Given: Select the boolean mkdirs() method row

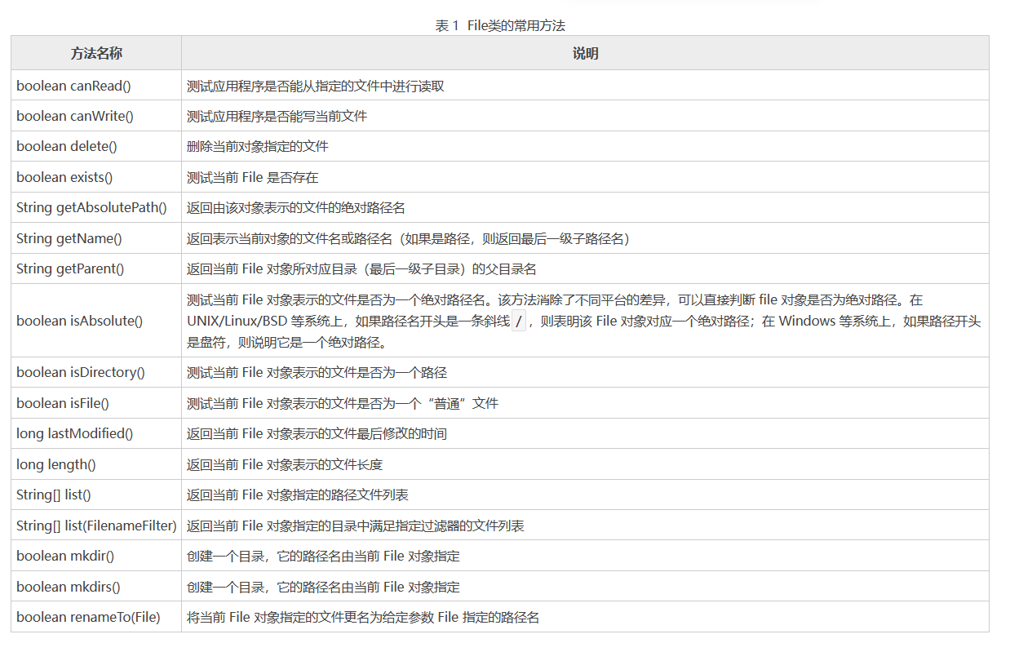Looking at the screenshot, I should (x=67, y=587).
